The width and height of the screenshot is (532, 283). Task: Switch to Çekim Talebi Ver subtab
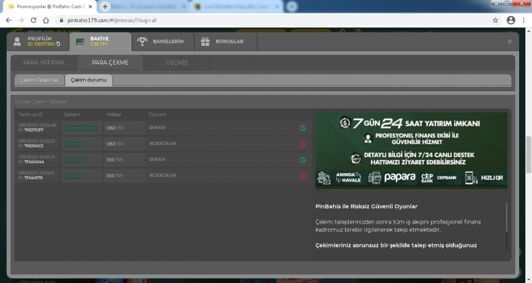pyautogui.click(x=39, y=80)
